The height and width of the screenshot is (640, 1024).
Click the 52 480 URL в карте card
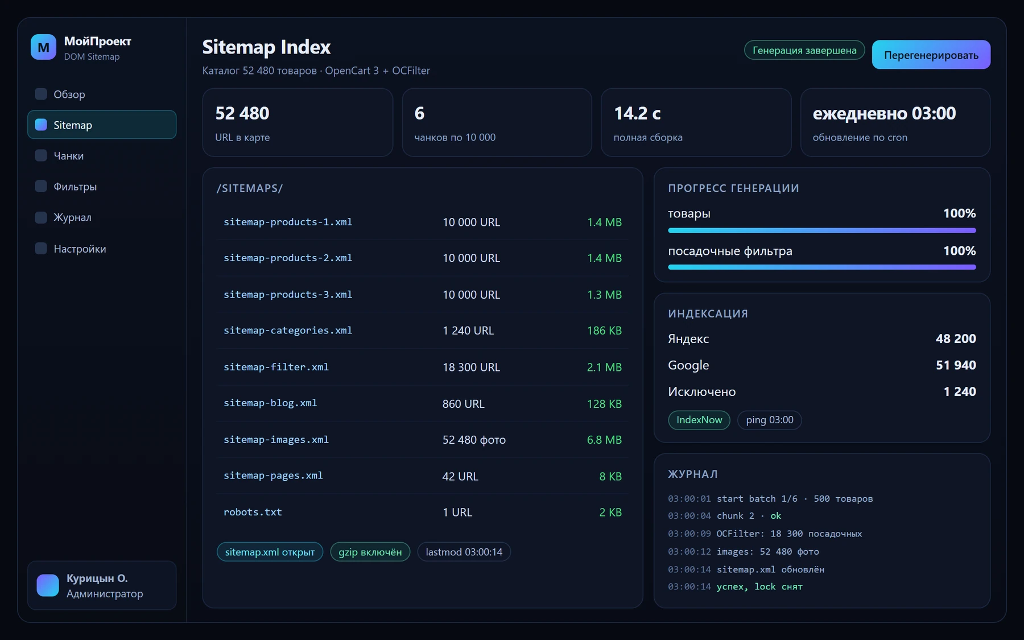click(298, 122)
